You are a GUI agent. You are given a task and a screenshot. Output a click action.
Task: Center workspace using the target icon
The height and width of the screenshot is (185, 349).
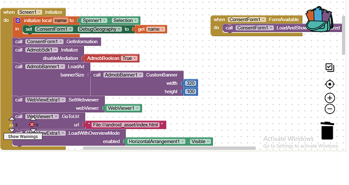tap(330, 84)
